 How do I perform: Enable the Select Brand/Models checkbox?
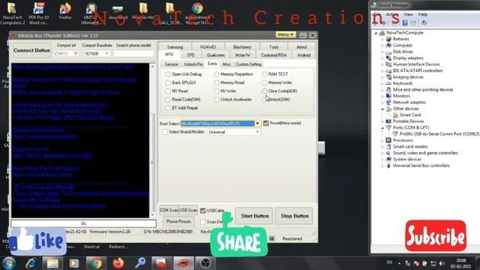click(165, 132)
